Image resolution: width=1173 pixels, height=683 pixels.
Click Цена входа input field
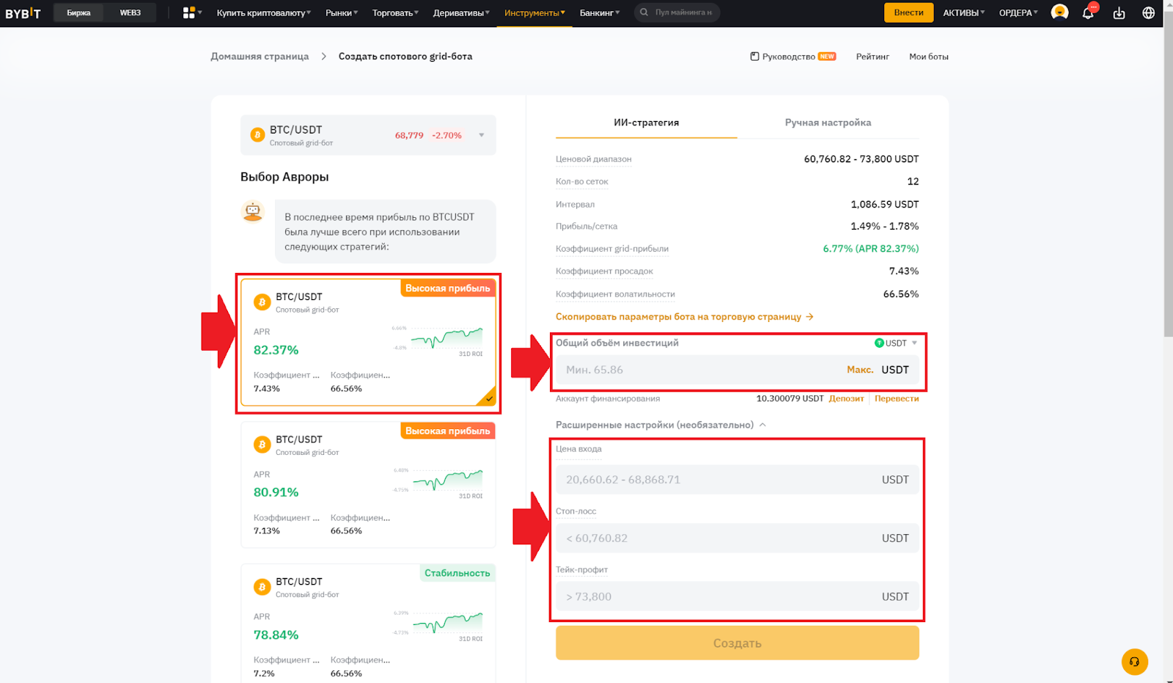[x=738, y=480]
